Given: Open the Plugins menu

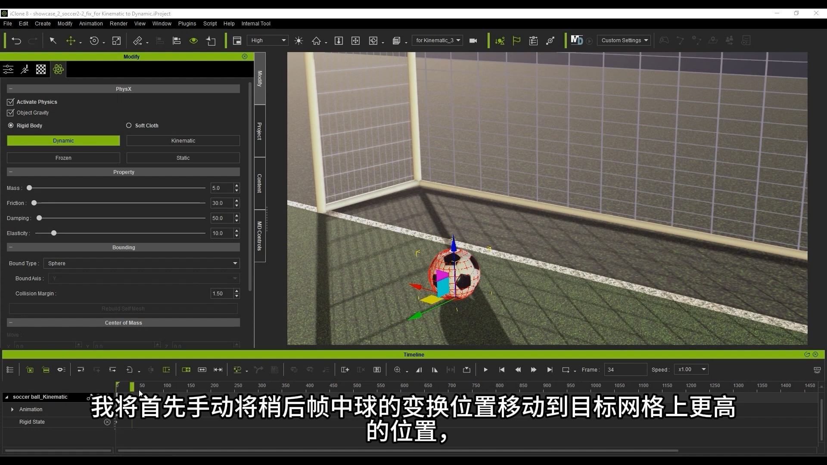Looking at the screenshot, I should click(187, 24).
